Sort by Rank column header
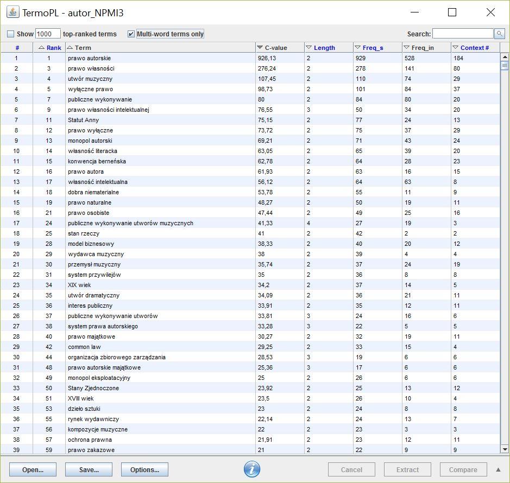This screenshot has height=483, width=510. (49, 47)
